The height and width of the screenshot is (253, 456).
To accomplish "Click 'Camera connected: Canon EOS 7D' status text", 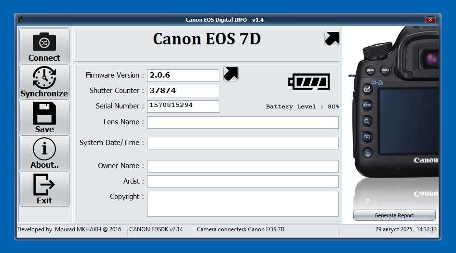I will tap(241, 229).
